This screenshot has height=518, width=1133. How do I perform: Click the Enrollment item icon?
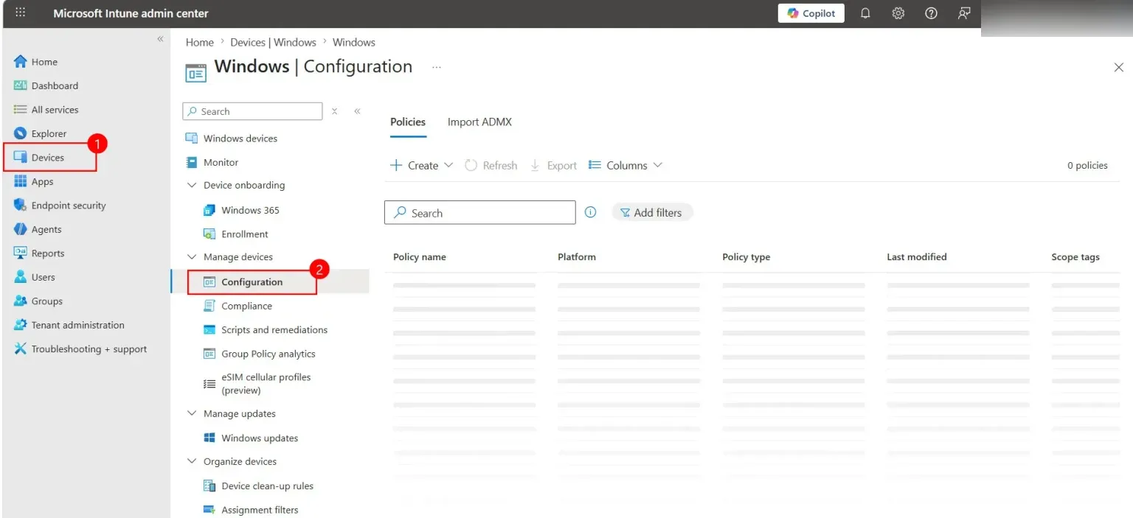[209, 234]
